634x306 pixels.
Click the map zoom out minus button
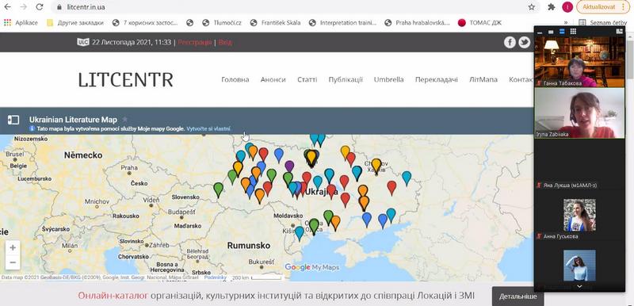[x=13, y=262]
